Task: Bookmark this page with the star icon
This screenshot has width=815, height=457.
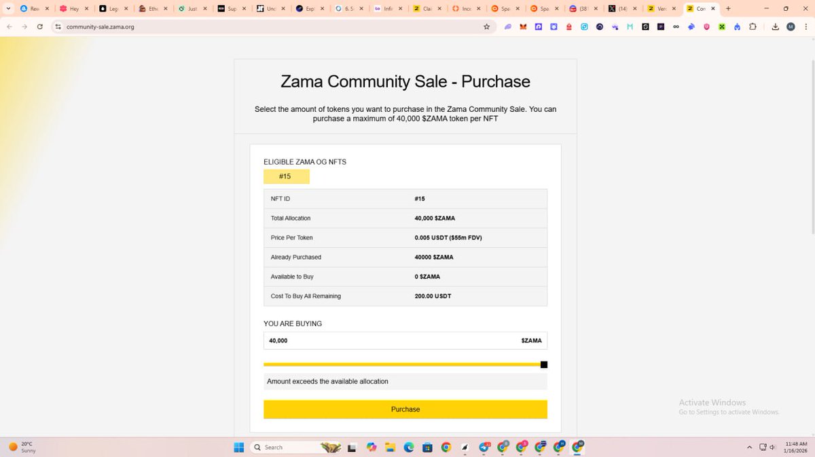Action: click(x=486, y=26)
